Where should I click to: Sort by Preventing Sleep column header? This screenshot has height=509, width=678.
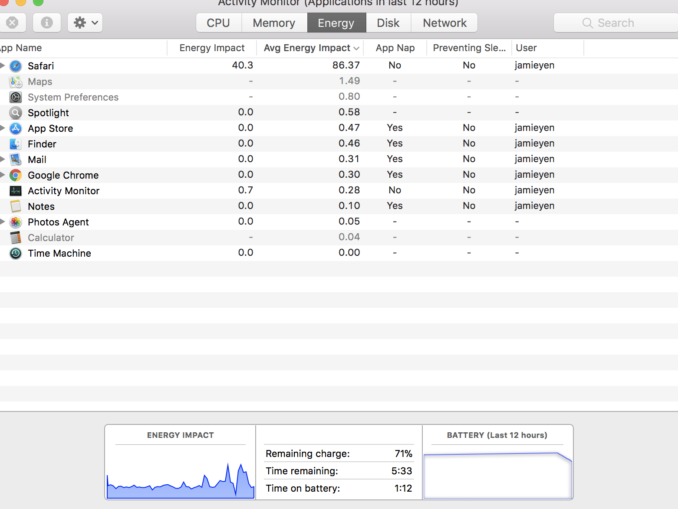(x=469, y=48)
